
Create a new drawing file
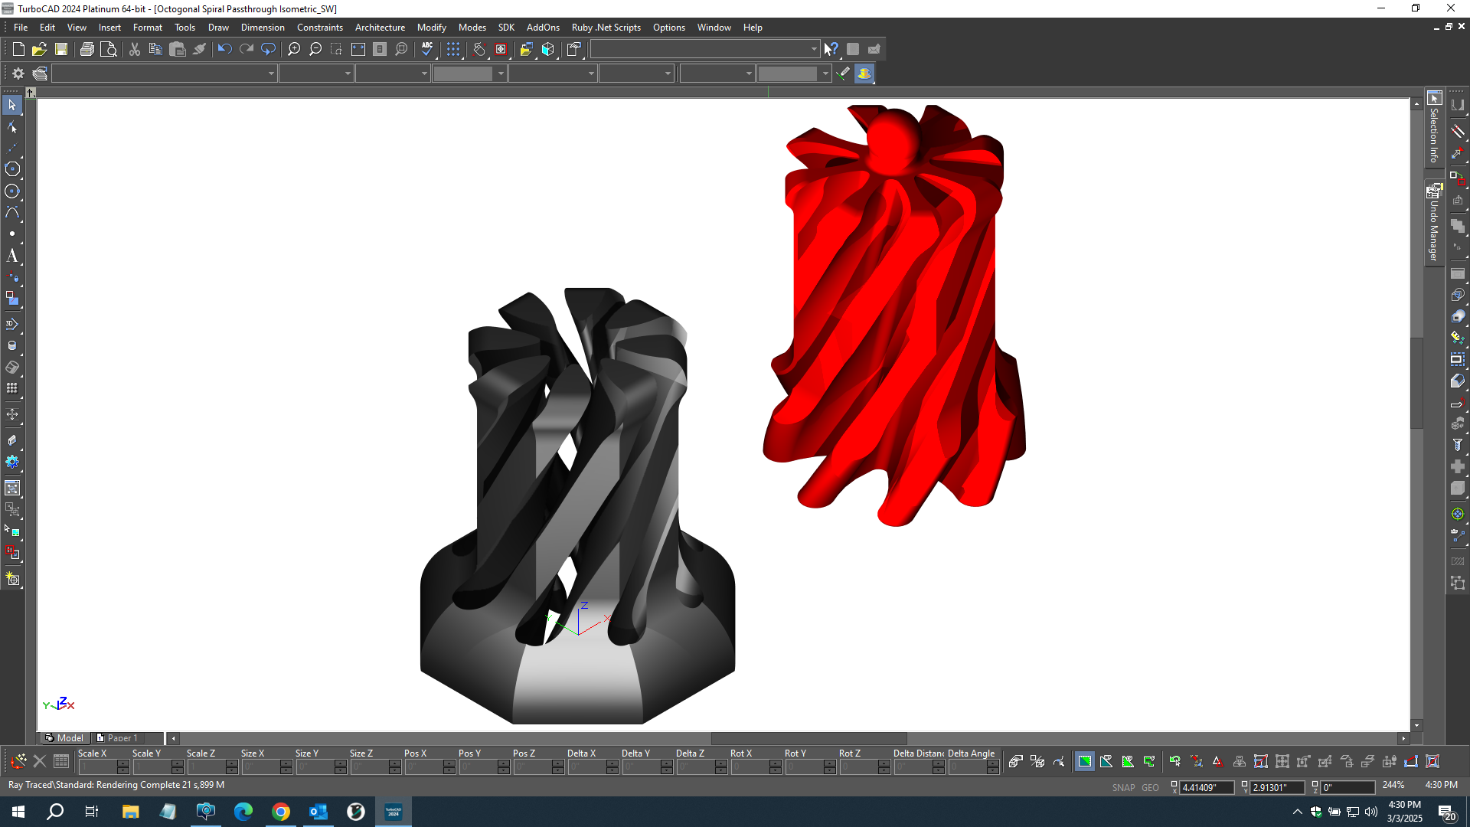18,49
